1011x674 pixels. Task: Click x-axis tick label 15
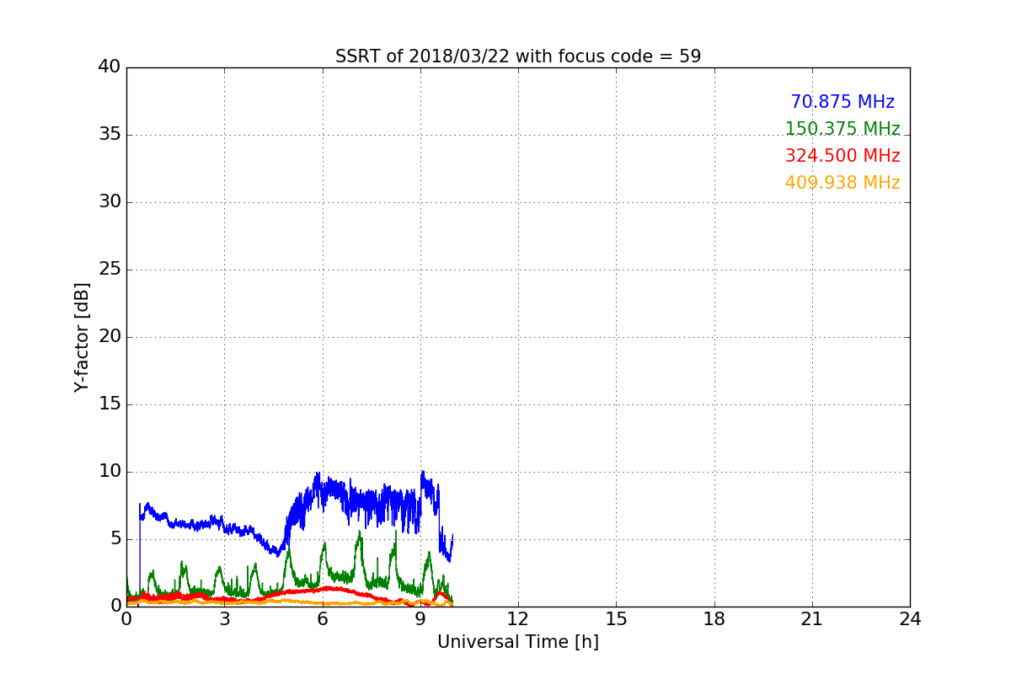(x=616, y=619)
